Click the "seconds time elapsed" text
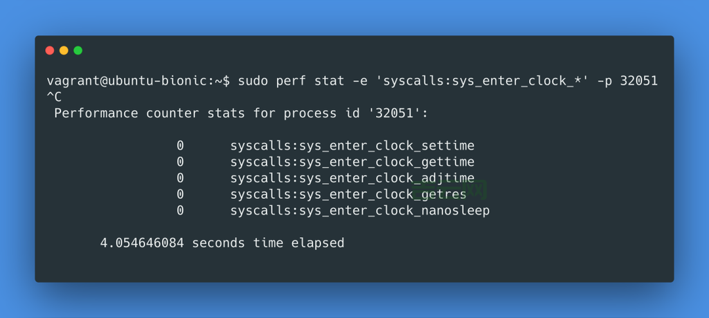Image resolution: width=709 pixels, height=318 pixels. tap(268, 243)
